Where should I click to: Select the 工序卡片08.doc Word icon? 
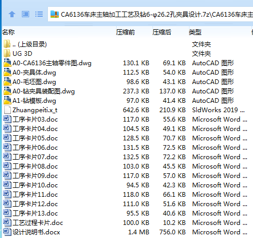tap(7, 166)
